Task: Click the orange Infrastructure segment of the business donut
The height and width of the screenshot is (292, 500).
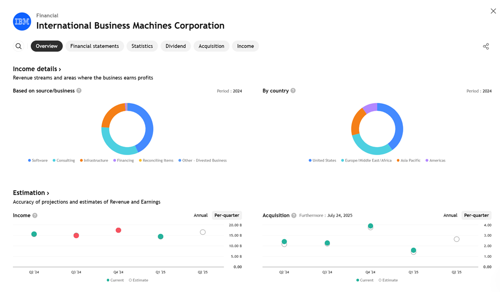Action: coord(111,113)
